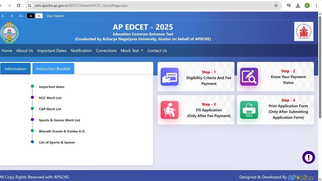The height and width of the screenshot is (181, 322).
Task: Reset font size with the plain A button
Action: 12,16
